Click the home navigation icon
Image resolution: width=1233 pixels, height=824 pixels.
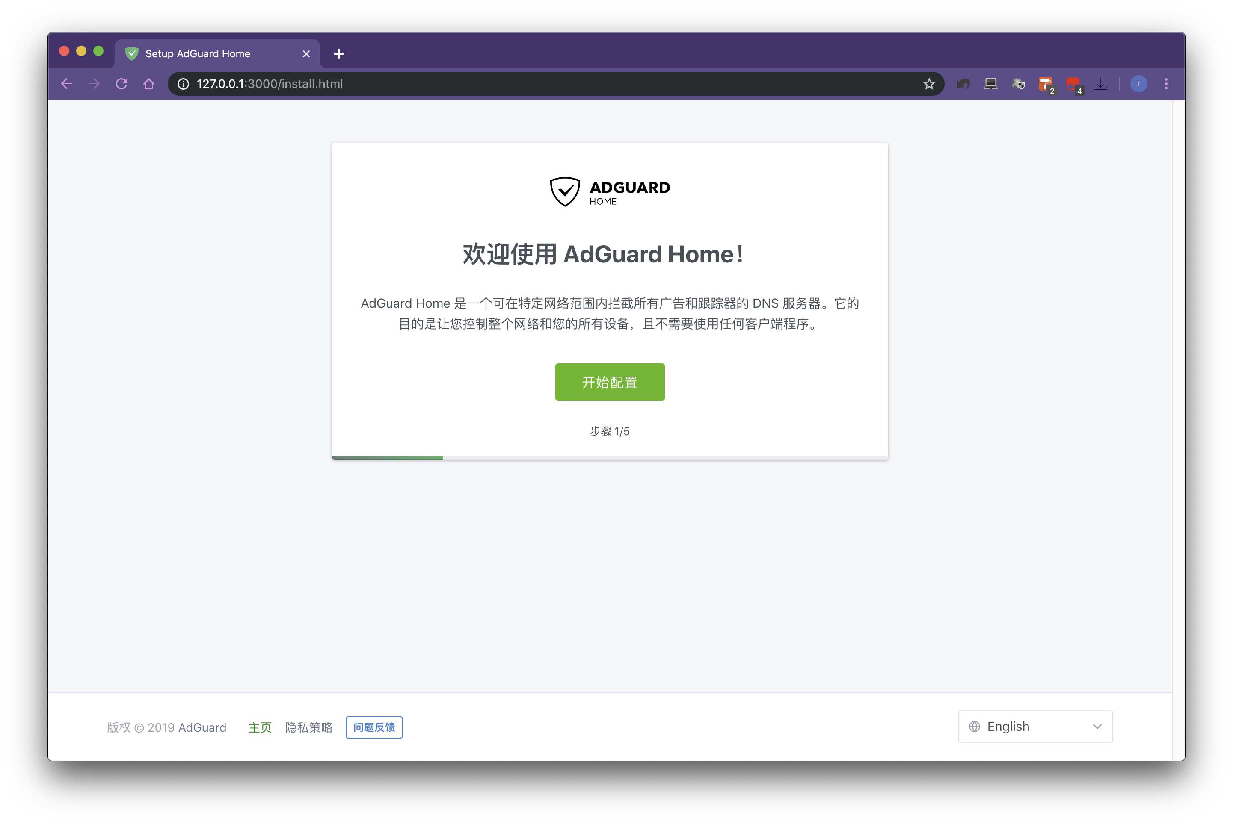click(x=150, y=84)
